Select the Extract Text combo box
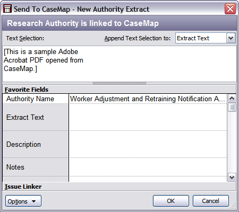This screenshot has height=212, width=239. (x=206, y=38)
